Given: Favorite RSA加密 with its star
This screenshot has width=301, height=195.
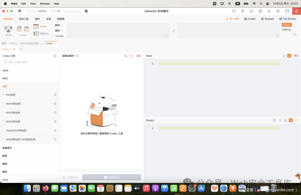Looking at the screenshot, I should (55, 95).
